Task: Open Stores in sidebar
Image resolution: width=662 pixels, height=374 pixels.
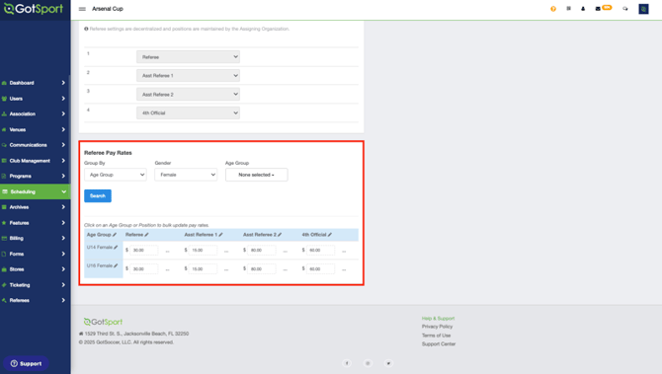Action: pyautogui.click(x=35, y=269)
